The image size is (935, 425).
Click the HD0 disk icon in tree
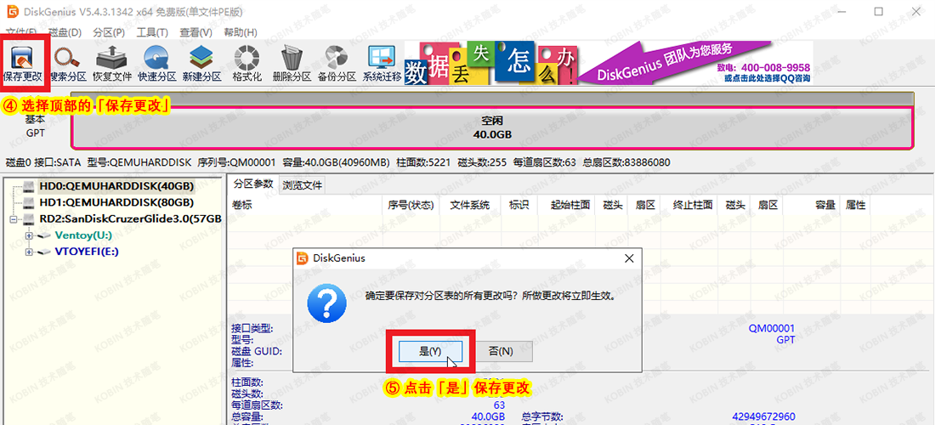tap(29, 186)
